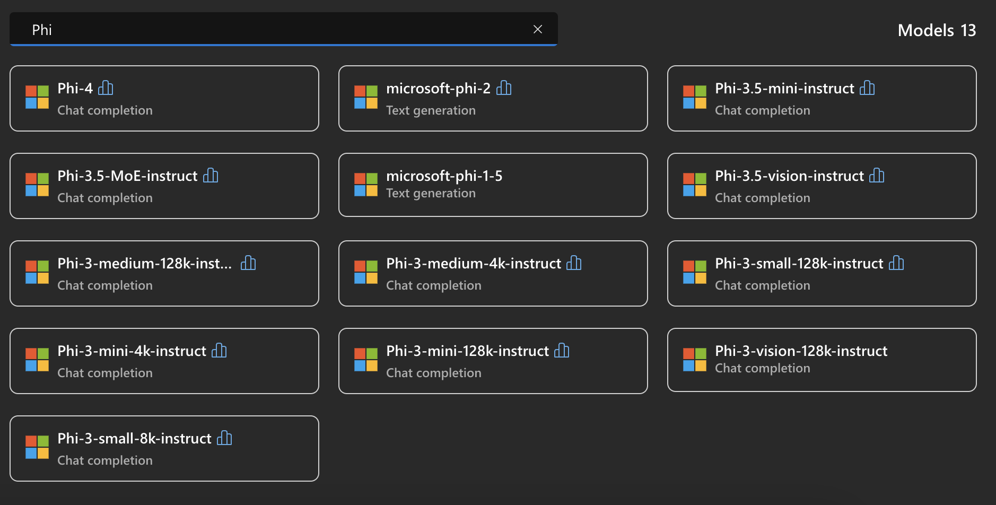Click the benchmark chart icon beside Phi-4

(106, 88)
